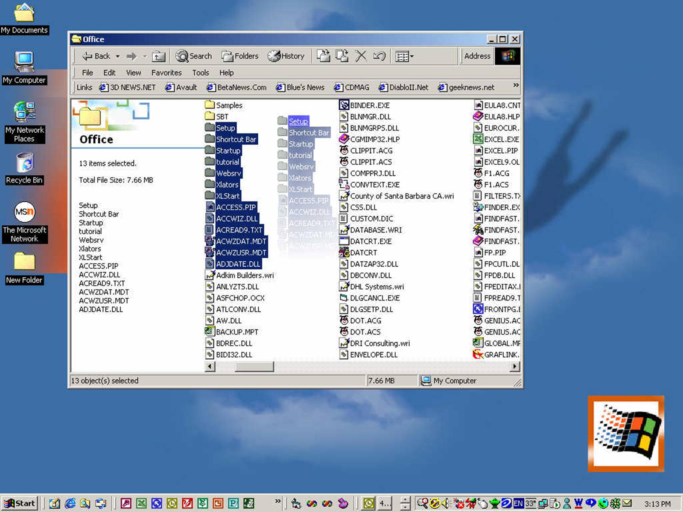The width and height of the screenshot is (683, 512).
Task: Open My Computer desktop icon
Action: tap(24, 67)
